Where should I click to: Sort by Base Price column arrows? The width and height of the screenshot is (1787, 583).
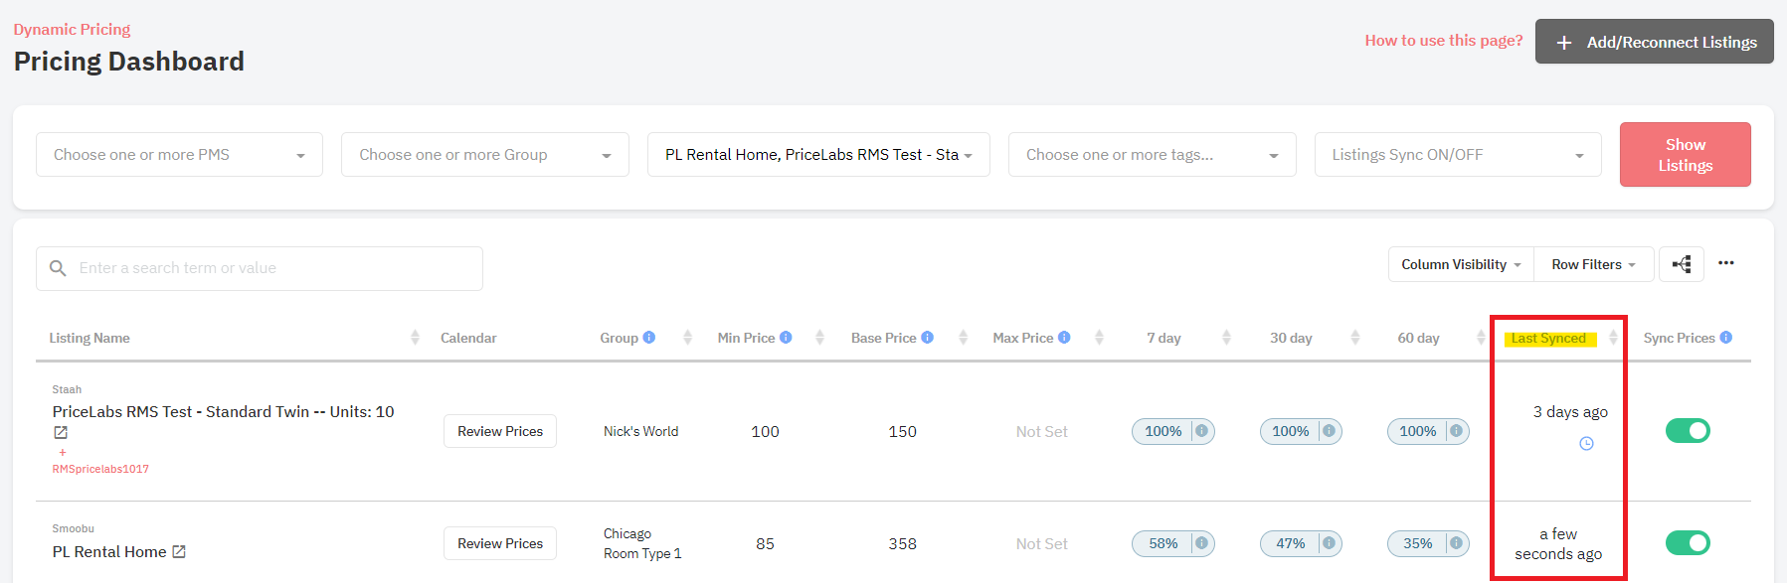pyautogui.click(x=963, y=338)
